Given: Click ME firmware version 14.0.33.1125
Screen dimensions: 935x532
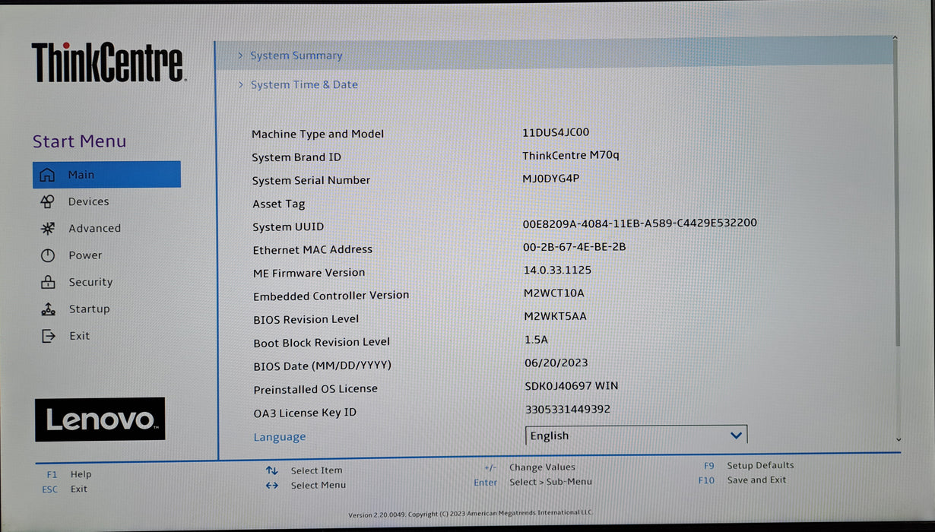Looking at the screenshot, I should coord(557,270).
